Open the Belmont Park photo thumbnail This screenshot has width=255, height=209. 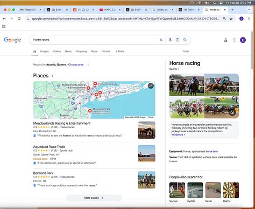[146, 180]
